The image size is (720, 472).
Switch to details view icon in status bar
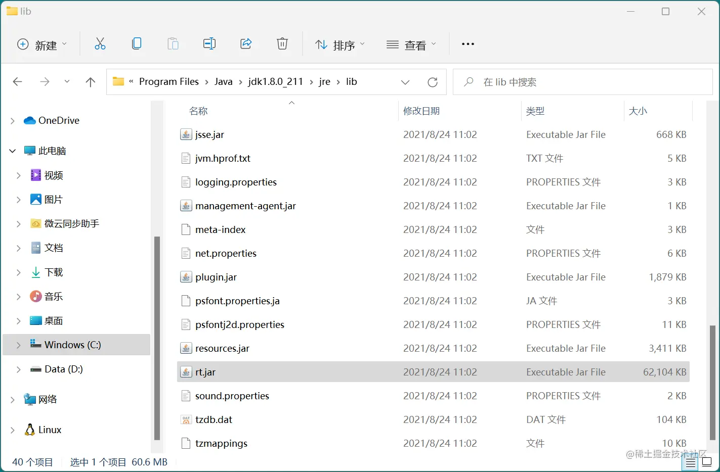691,462
